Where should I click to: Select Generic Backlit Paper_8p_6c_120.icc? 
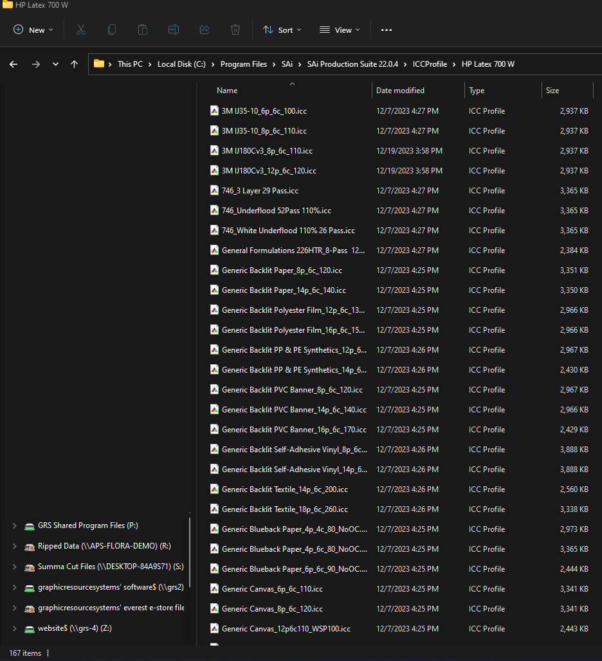(282, 270)
